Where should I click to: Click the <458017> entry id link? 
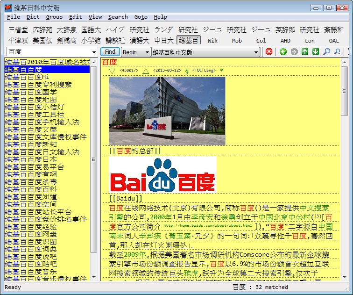coord(129,70)
